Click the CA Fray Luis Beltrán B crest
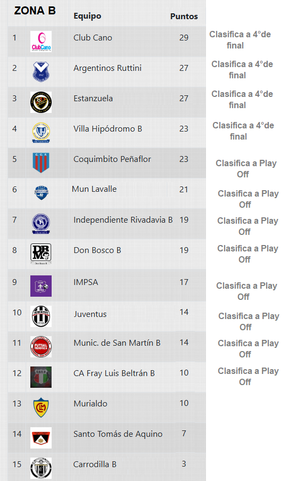The image size is (288, 481). [x=41, y=377]
